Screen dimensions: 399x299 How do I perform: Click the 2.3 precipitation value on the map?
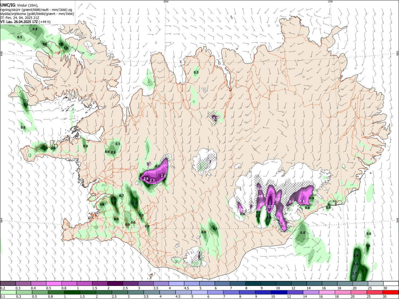click(152, 181)
